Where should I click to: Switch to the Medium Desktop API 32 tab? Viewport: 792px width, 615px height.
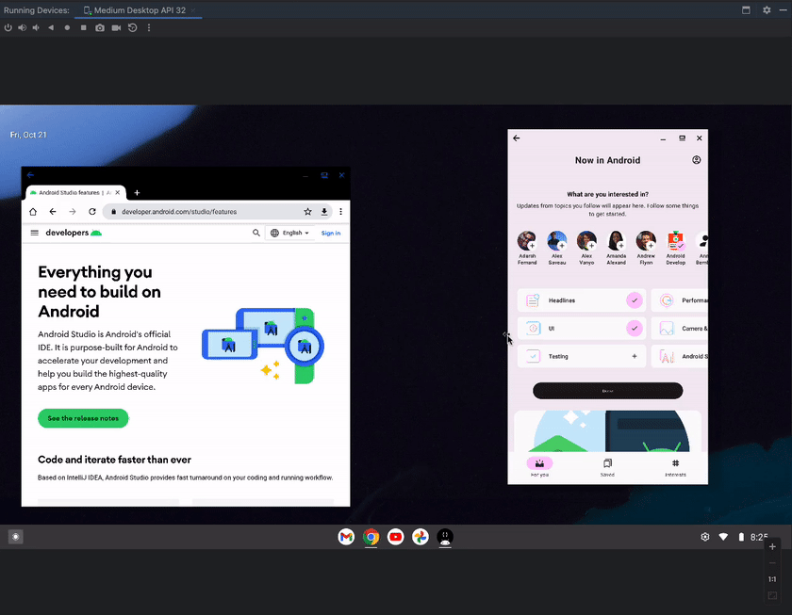click(x=139, y=10)
